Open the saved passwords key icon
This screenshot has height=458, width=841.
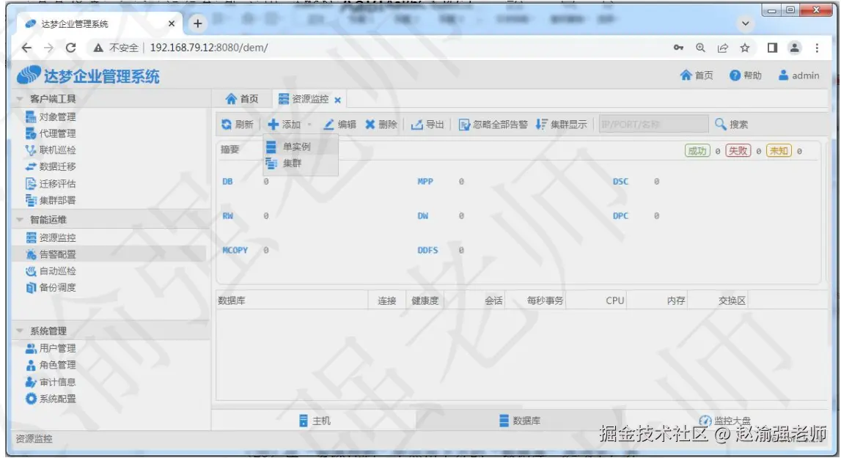[678, 48]
